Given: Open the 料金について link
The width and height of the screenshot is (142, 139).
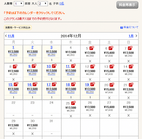Looking at the screenshot, I should (x=131, y=27).
